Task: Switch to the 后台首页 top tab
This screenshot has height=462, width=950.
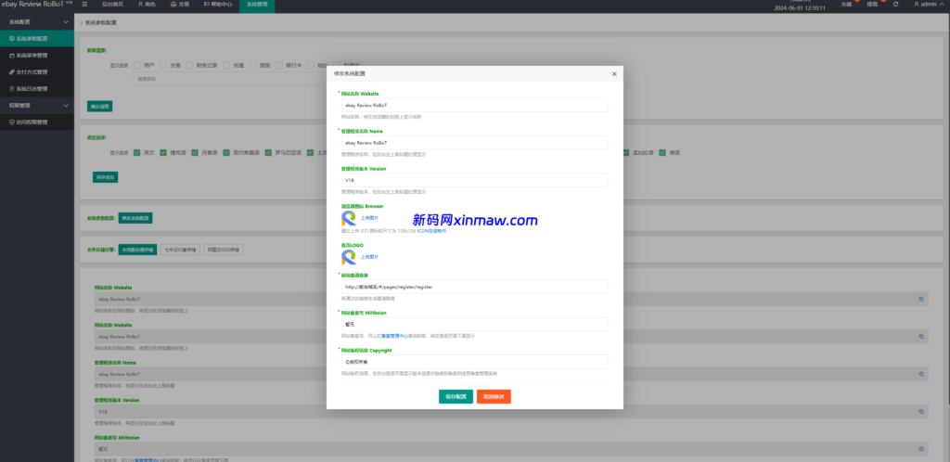Action: point(112,5)
